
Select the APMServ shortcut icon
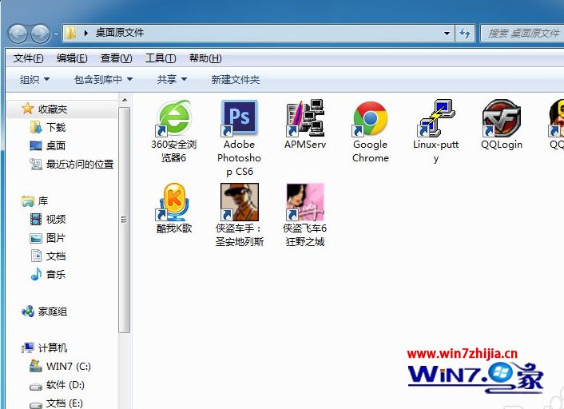coord(305,119)
